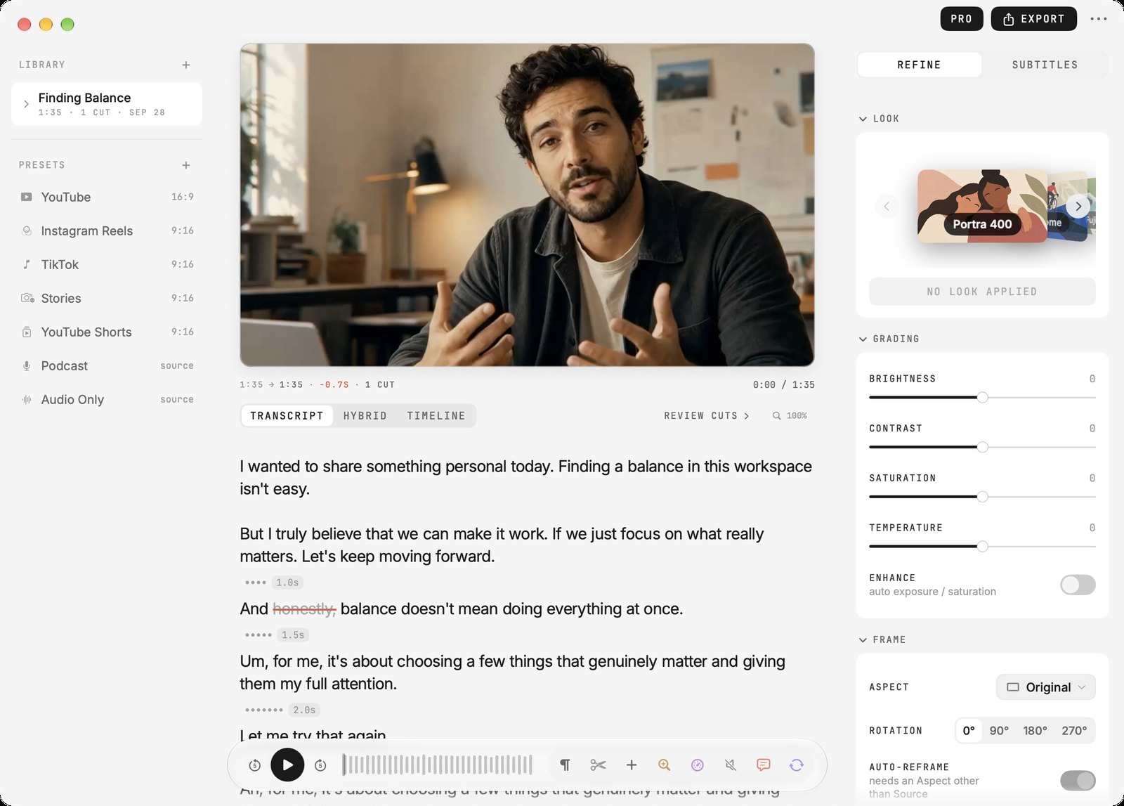
Task: Set rotation to 180°
Action: [x=1035, y=731]
